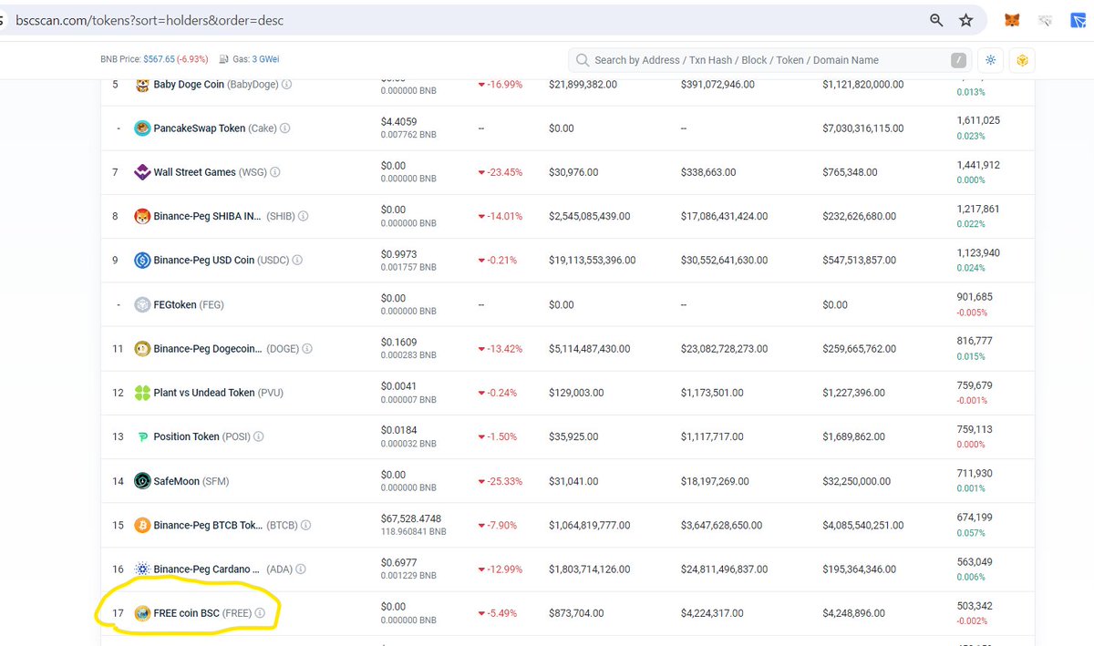Click the bookmark star in the address bar

[x=966, y=19]
